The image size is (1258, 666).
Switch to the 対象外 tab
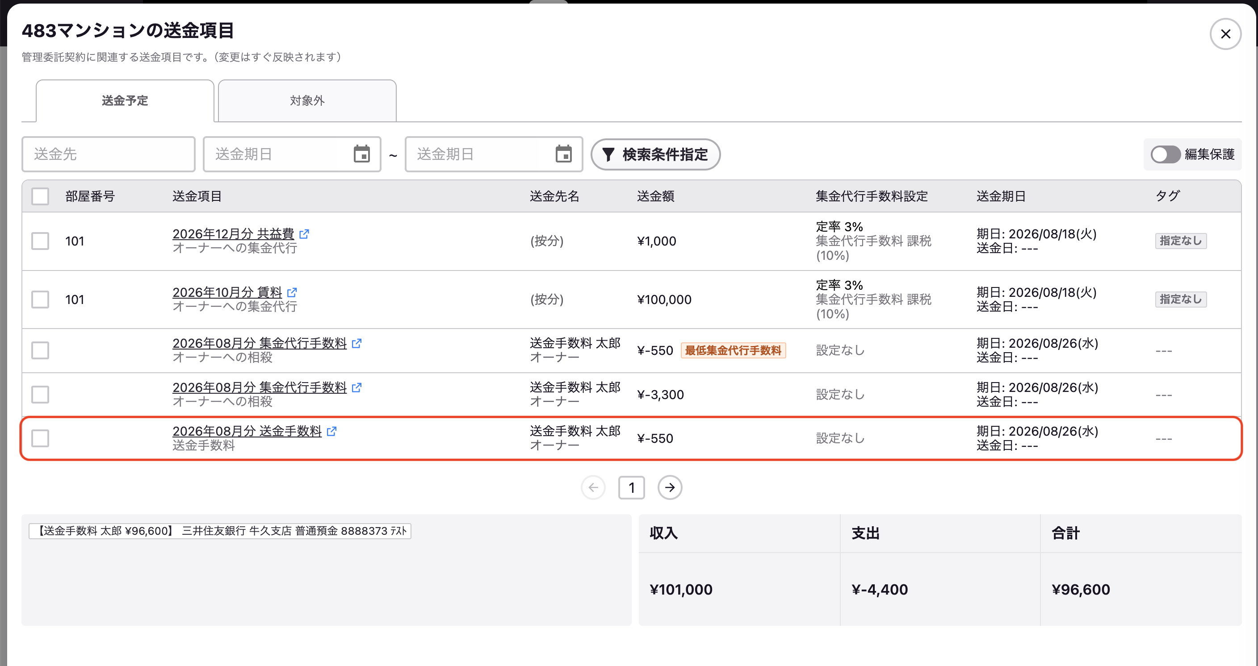point(307,100)
